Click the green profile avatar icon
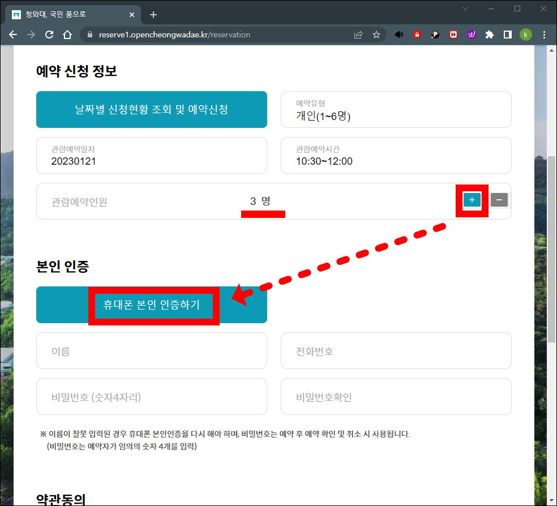Viewport: 557px width, 506px height. (526, 35)
